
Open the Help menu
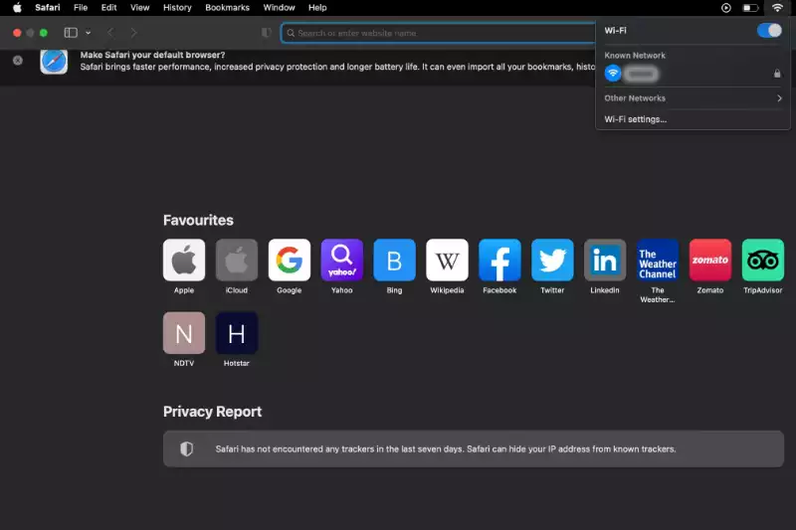pos(317,8)
